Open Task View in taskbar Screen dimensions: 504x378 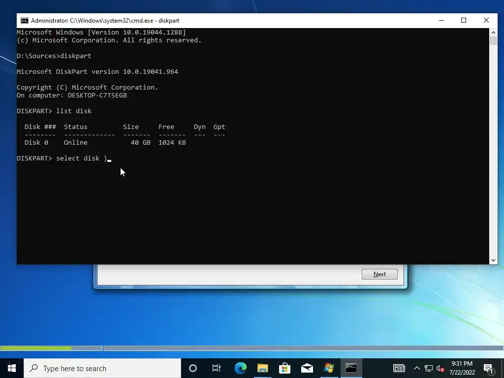(217, 368)
